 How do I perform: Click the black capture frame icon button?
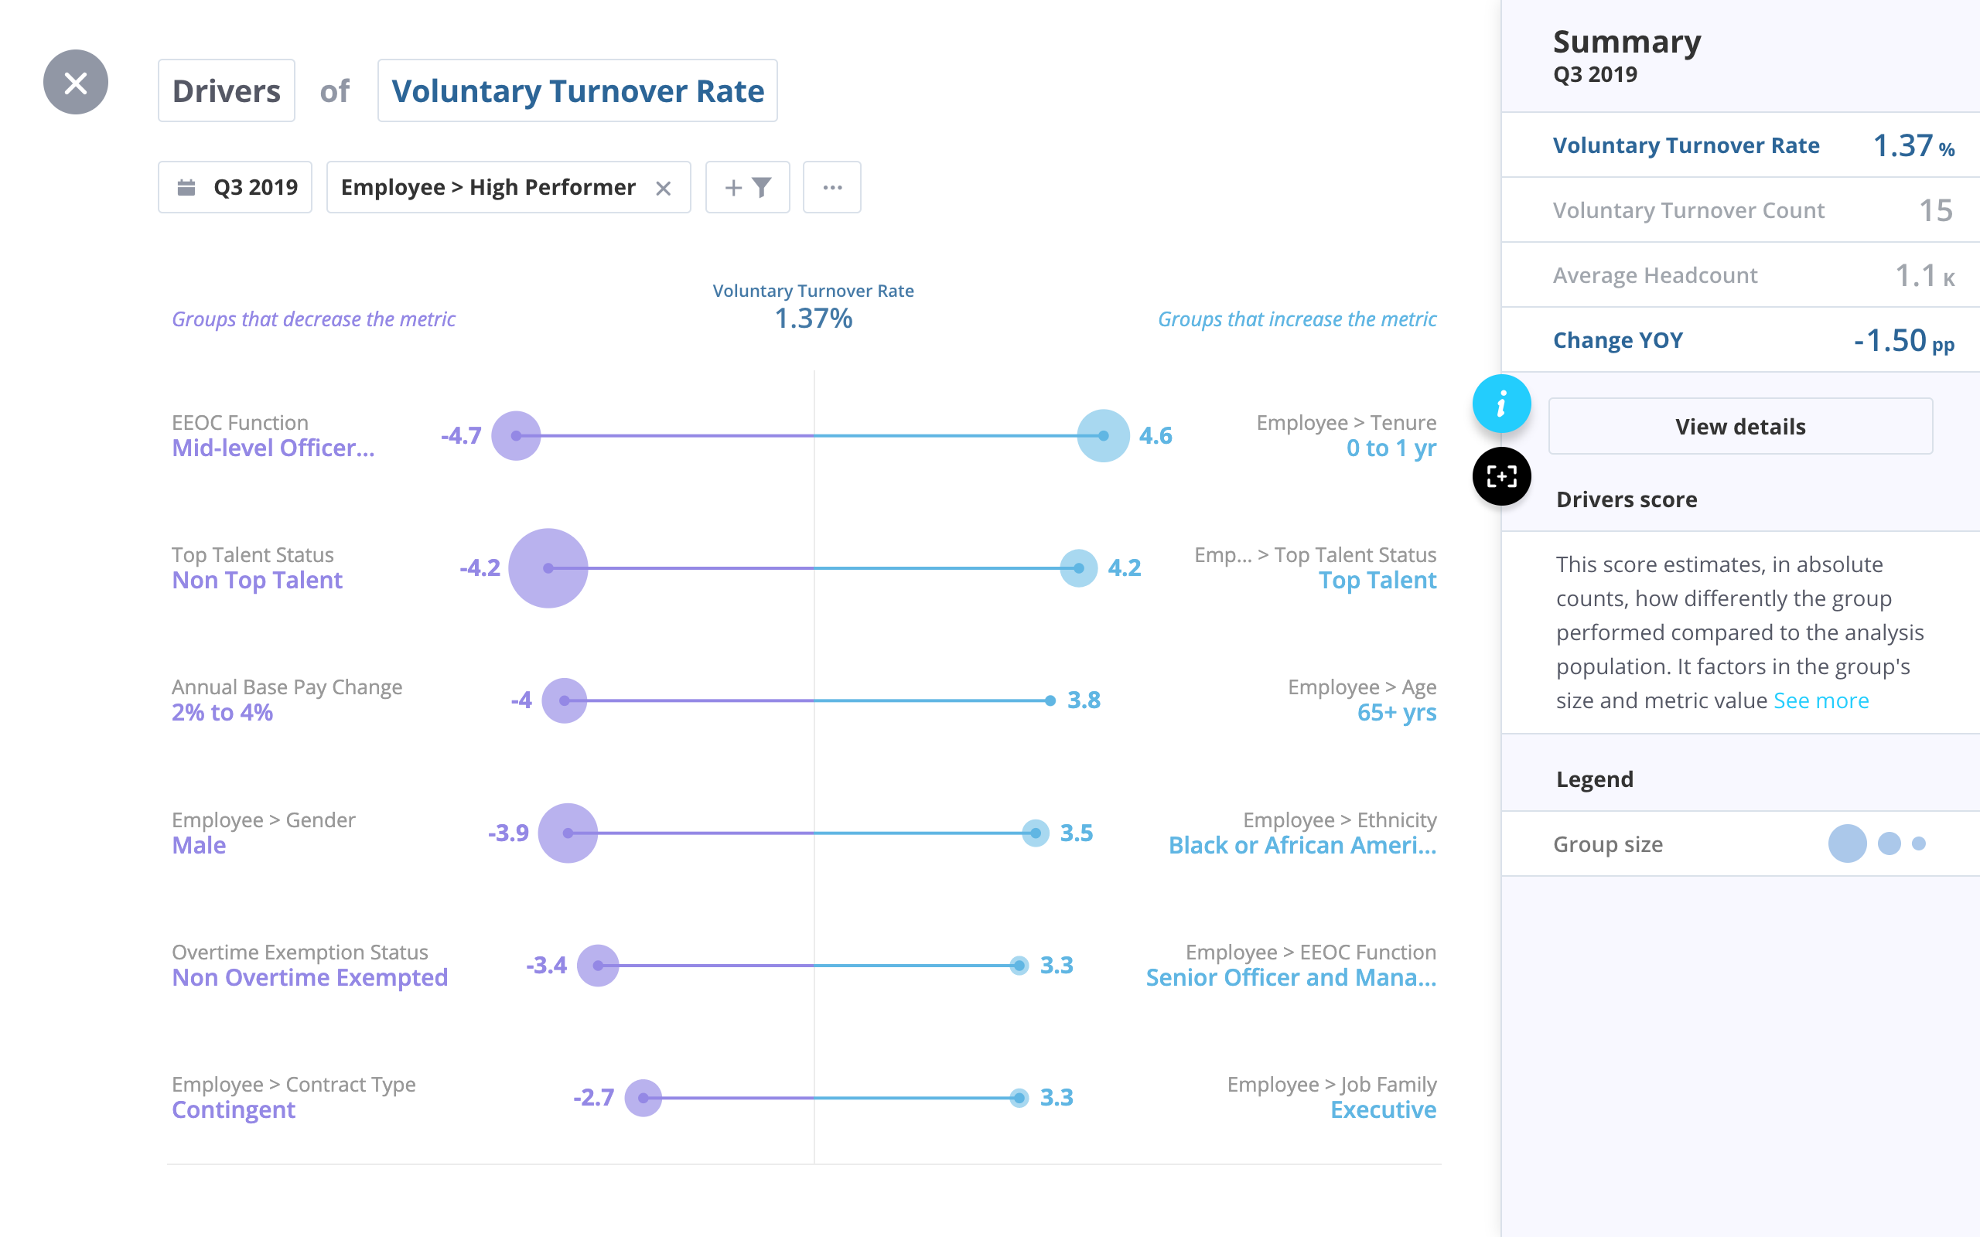pos(1501,476)
